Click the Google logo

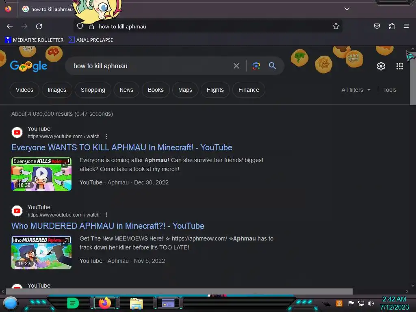[x=29, y=66]
